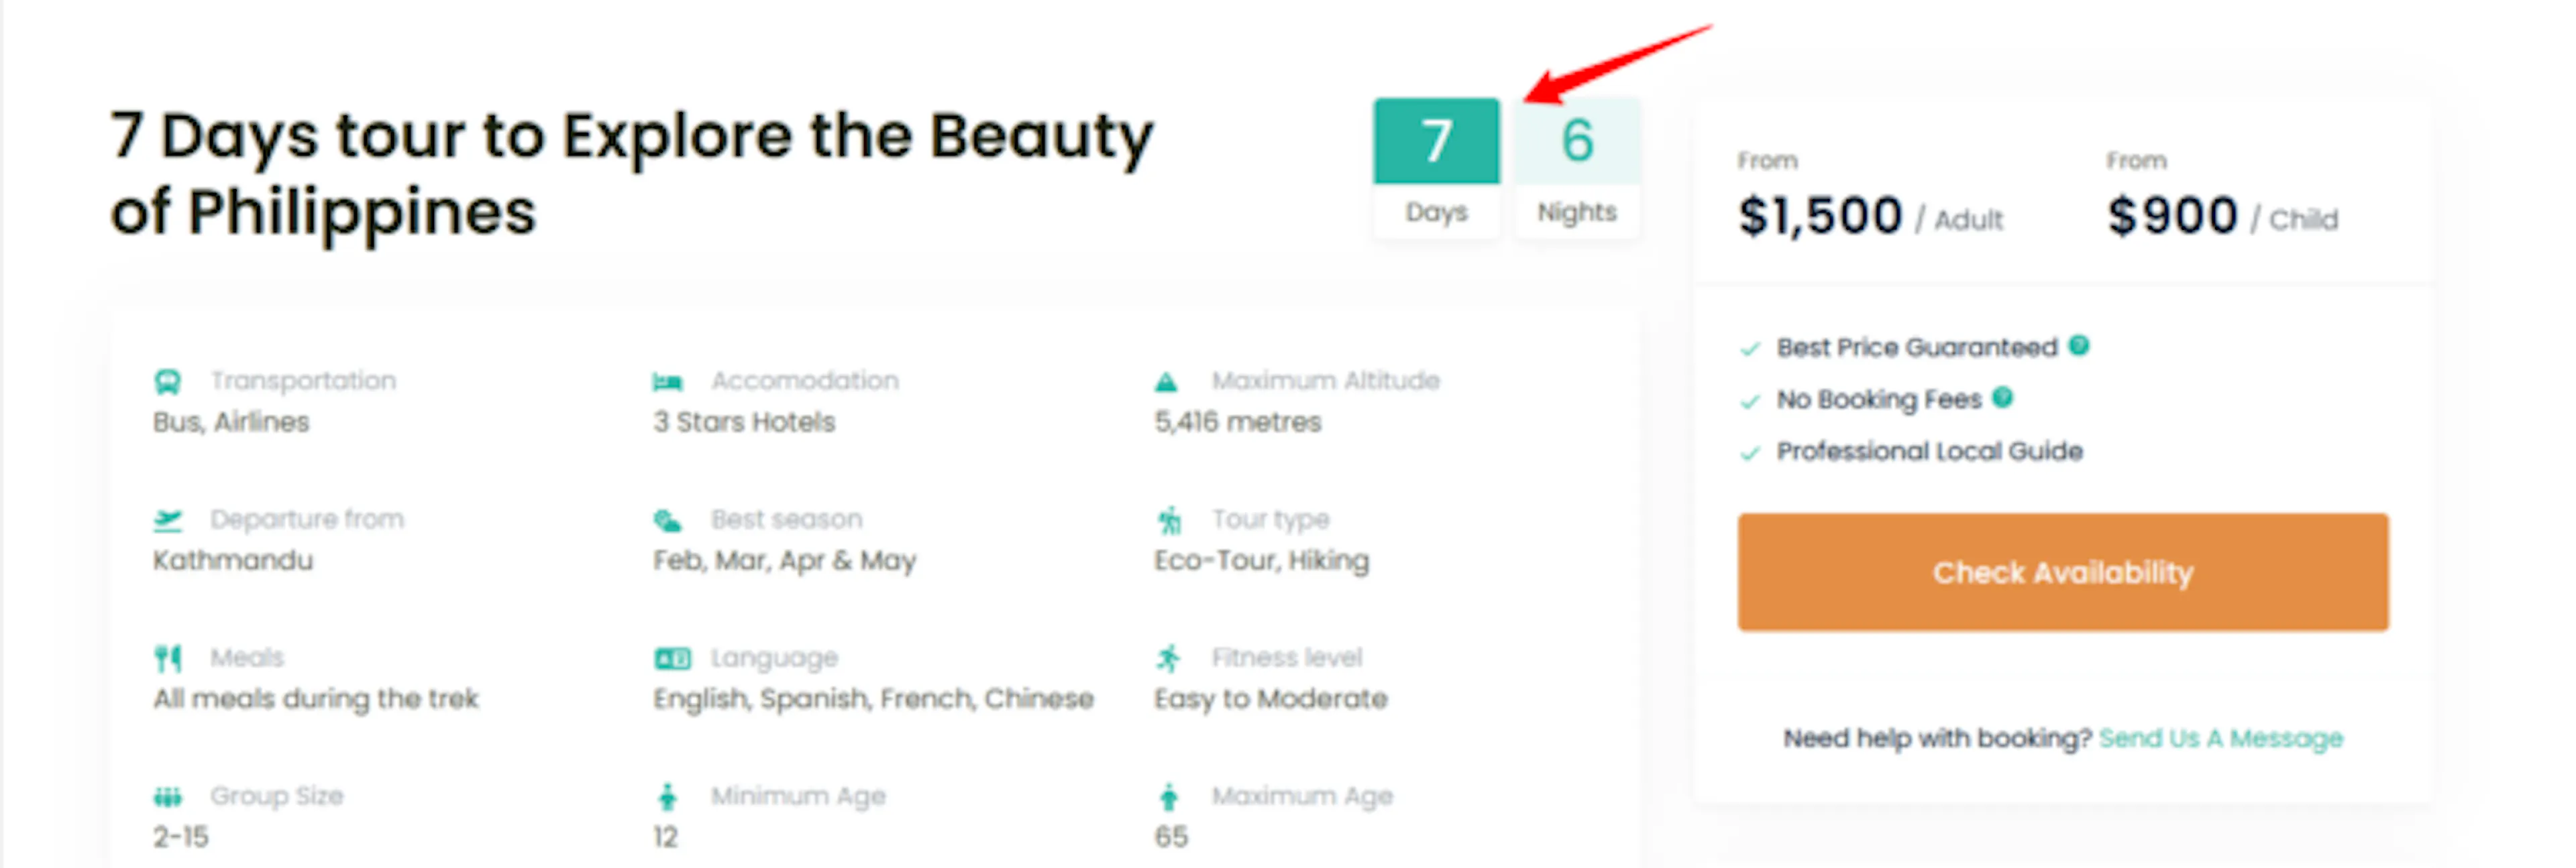Click the Tour type hiker icon
The height and width of the screenshot is (868, 2576).
click(x=1169, y=519)
